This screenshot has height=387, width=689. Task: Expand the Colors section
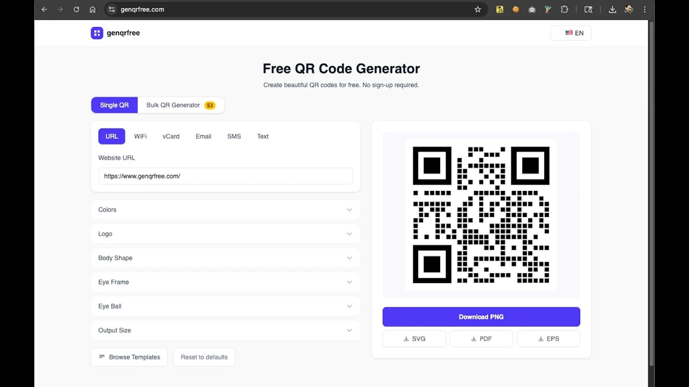[x=226, y=210]
